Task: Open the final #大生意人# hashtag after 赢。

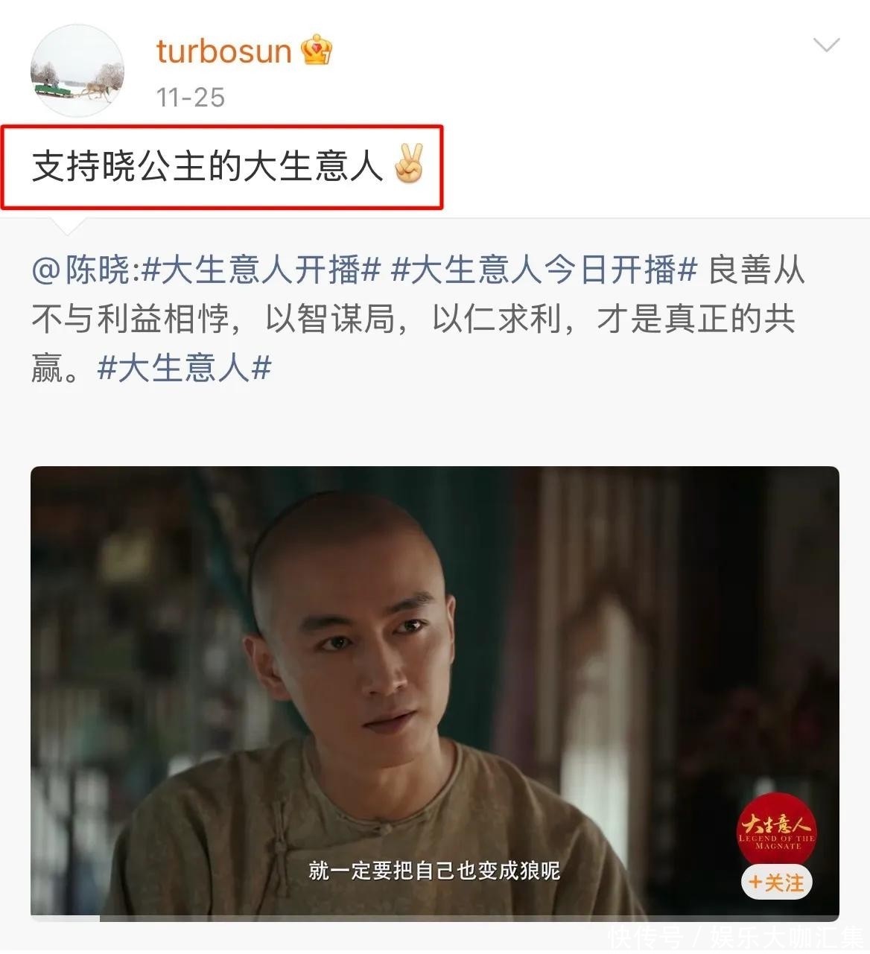Action: coord(184,368)
